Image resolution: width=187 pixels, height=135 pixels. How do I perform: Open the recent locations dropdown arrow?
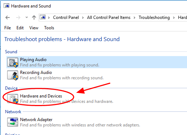27,17
